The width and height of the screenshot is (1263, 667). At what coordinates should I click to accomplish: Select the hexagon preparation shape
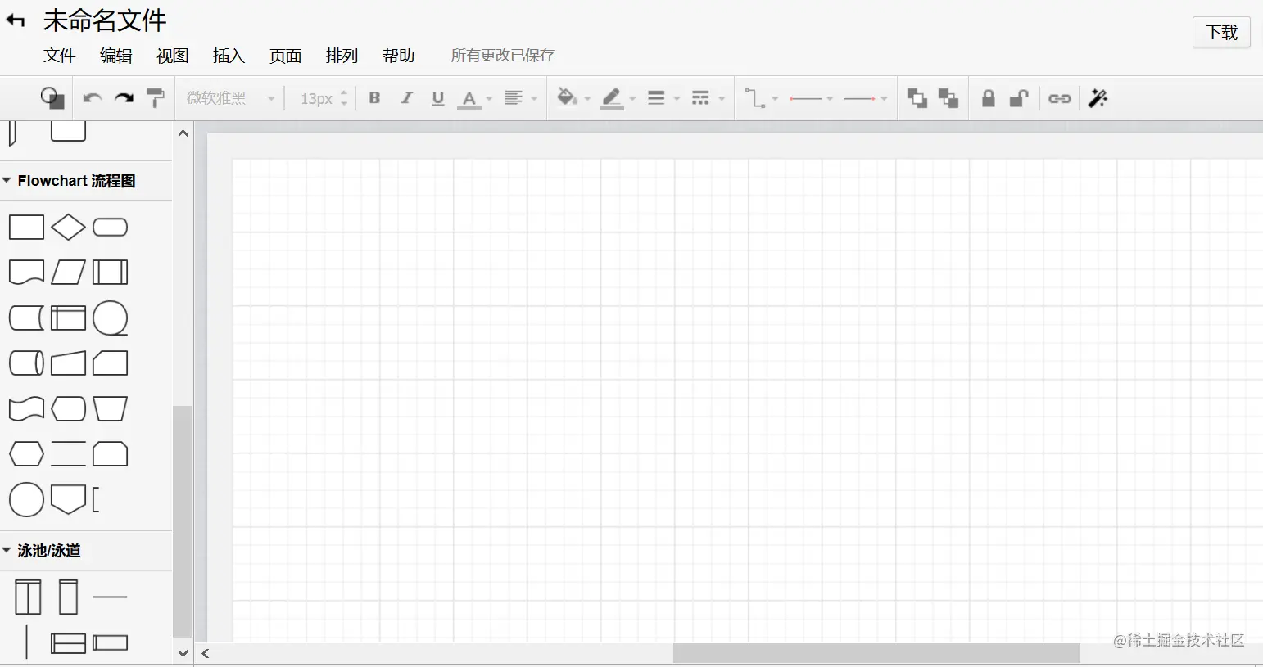point(26,453)
